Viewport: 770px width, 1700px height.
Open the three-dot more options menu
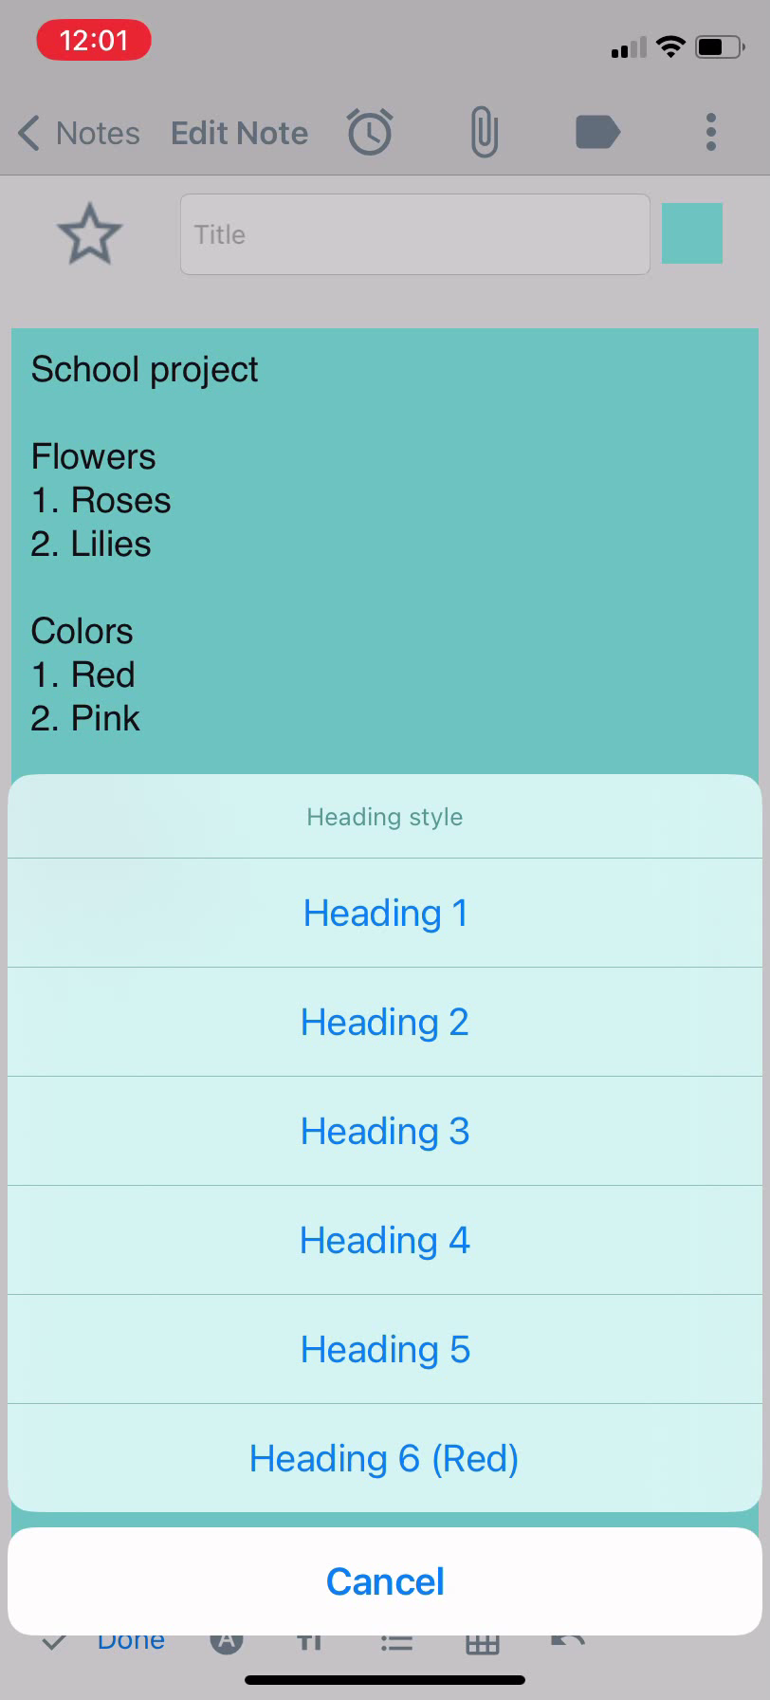[x=711, y=132]
